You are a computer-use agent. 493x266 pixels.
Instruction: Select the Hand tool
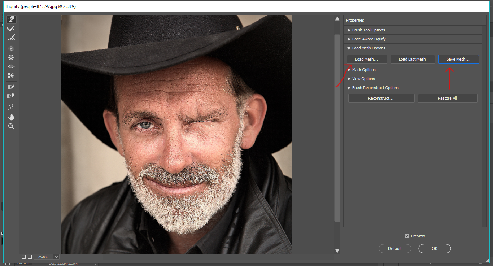click(11, 117)
